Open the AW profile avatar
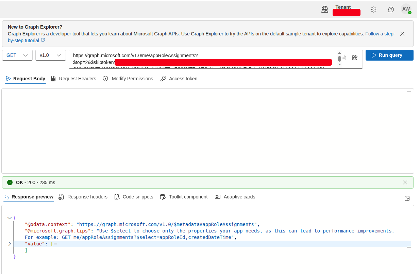 [406, 9]
